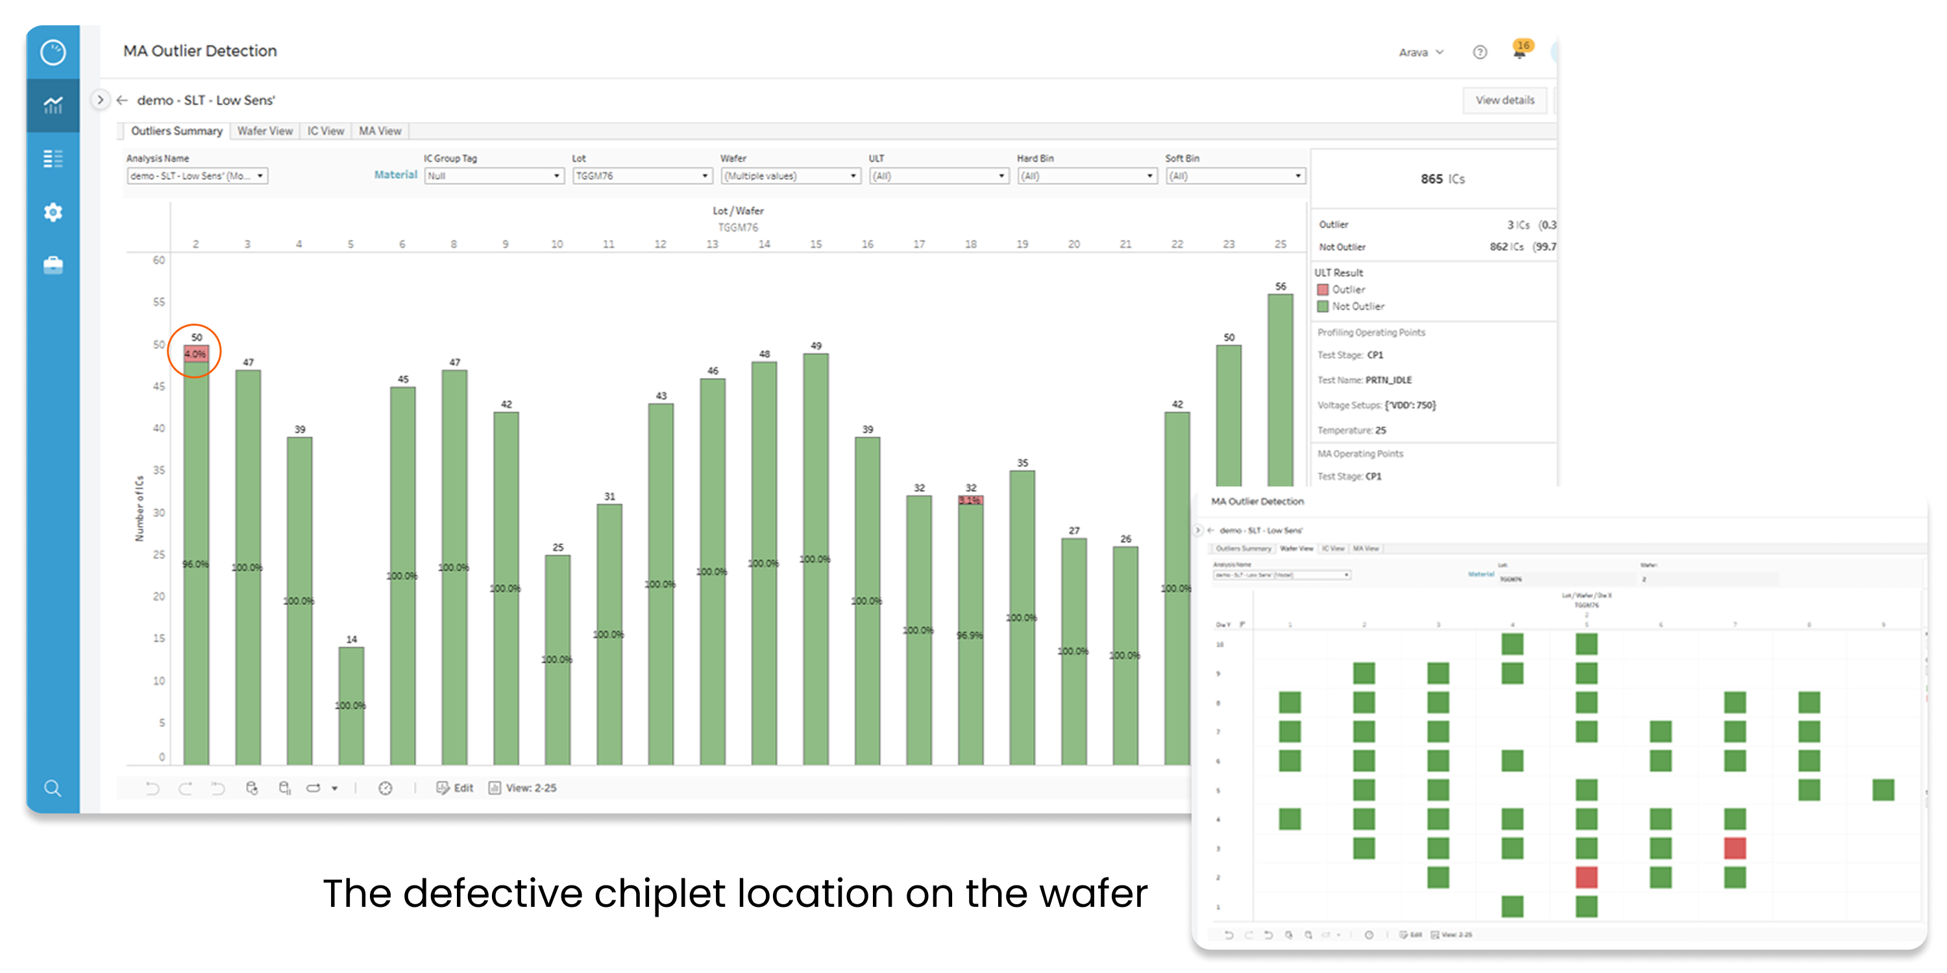This screenshot has height=973, width=1947.
Task: Open the Analysis Name dropdown
Action: click(197, 176)
